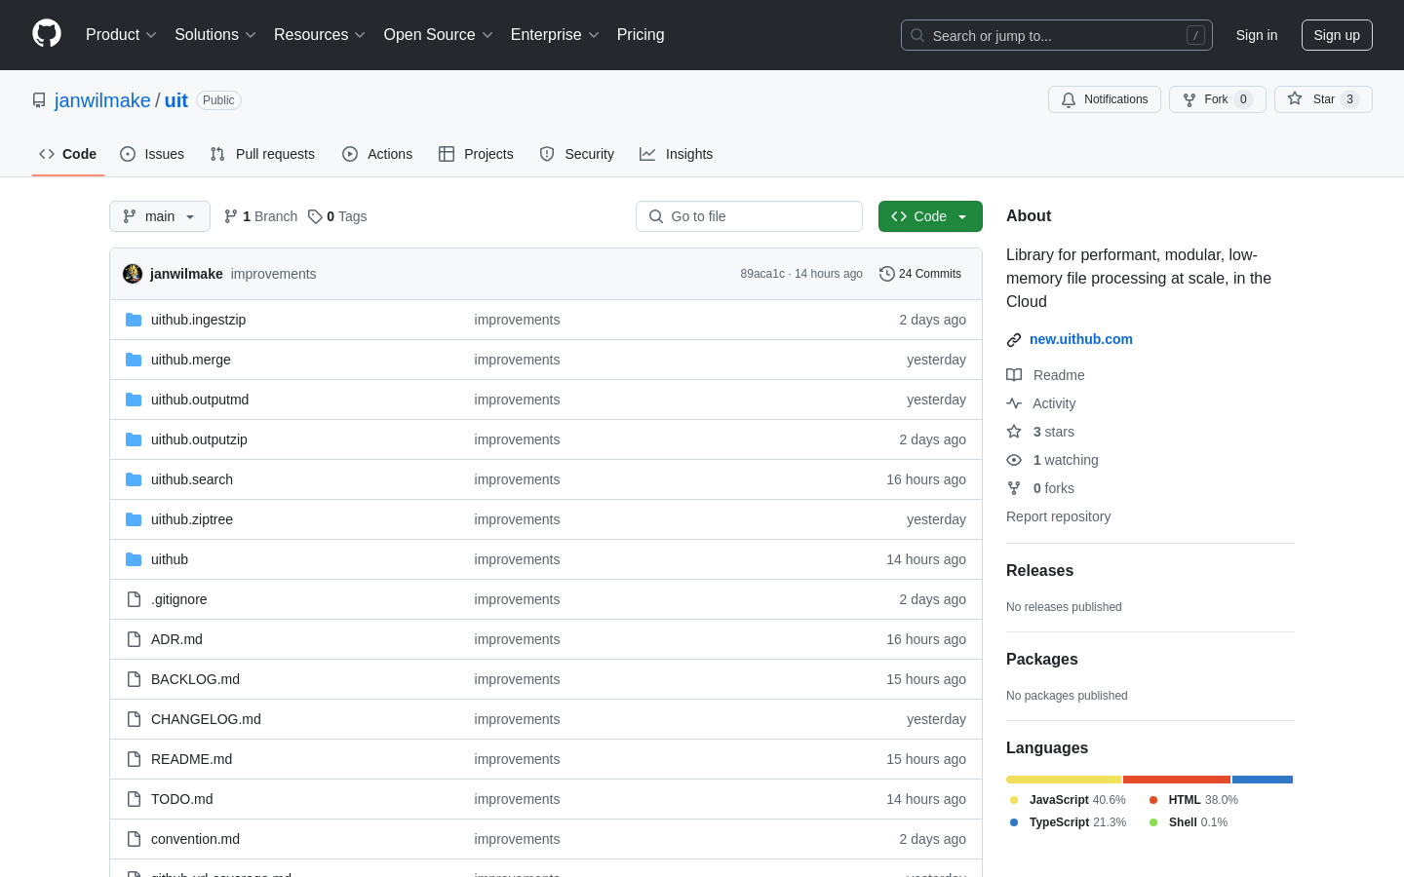
Task: Open the Shell 0.1% language link
Action: (1189, 822)
